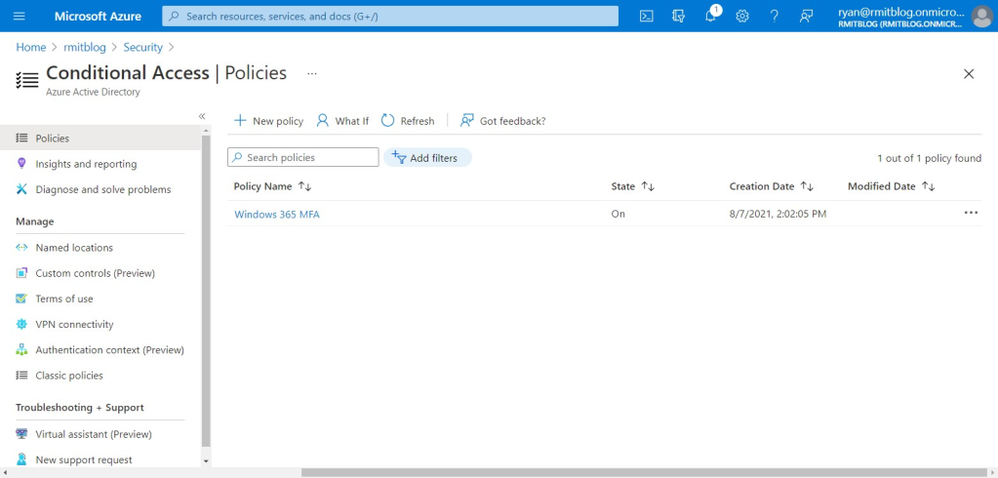
Task: Sort by State column
Action: [x=633, y=186]
